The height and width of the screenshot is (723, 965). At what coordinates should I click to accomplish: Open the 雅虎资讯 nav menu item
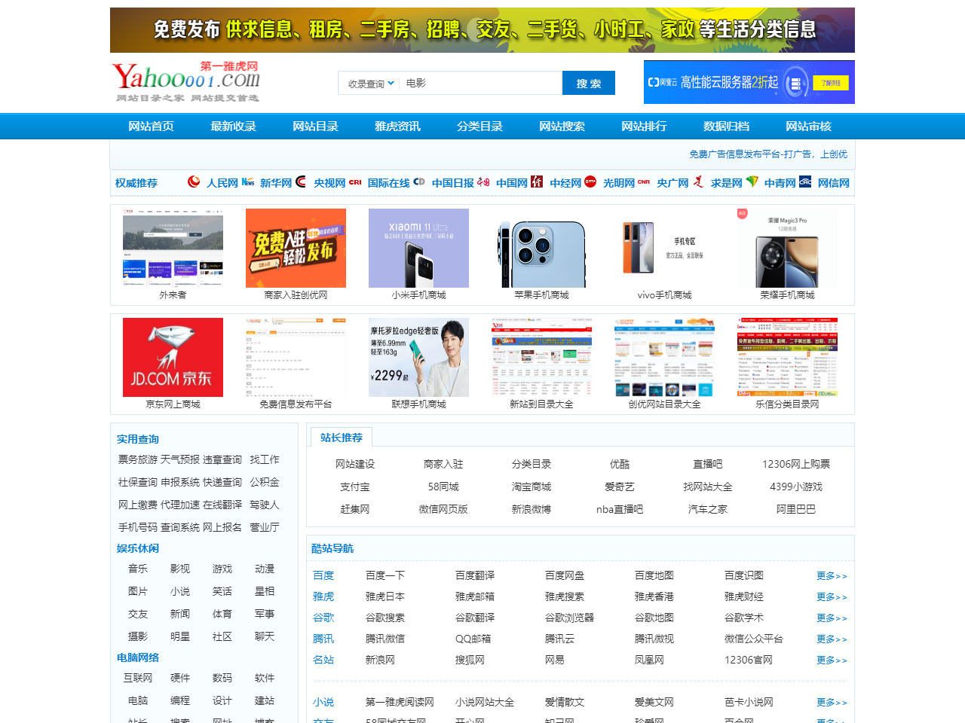(x=397, y=127)
